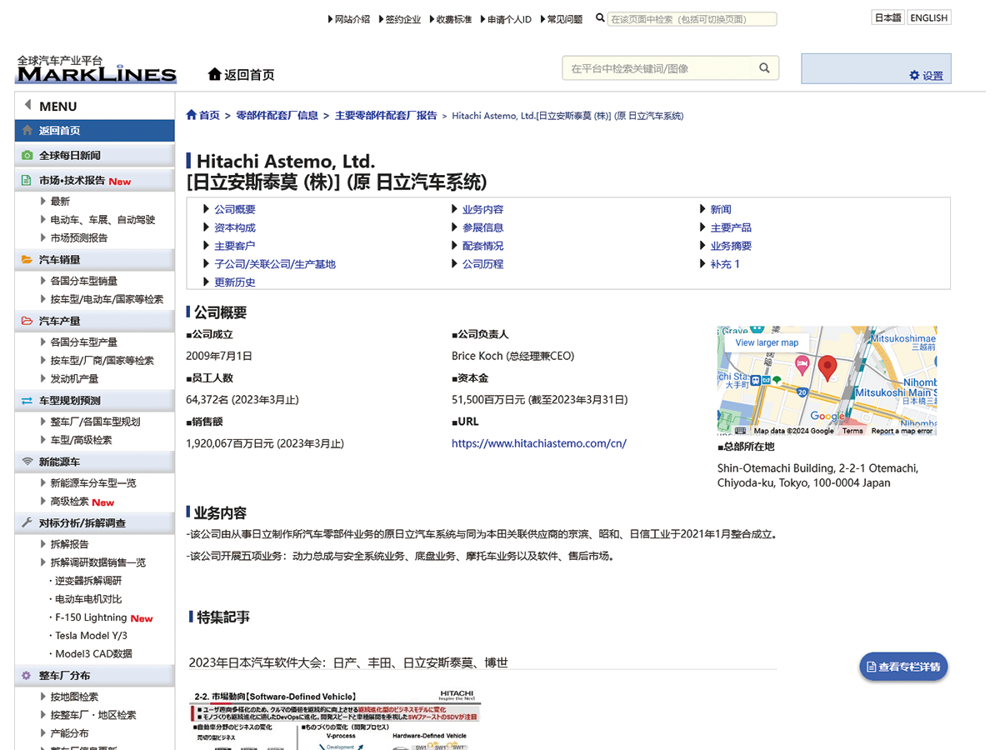This screenshot has width=1000, height=750.
Task: Switch language to 日本語
Action: click(887, 17)
